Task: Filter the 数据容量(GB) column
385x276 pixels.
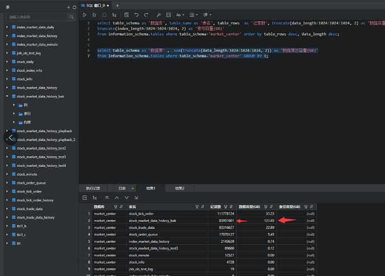Action: 266,207
